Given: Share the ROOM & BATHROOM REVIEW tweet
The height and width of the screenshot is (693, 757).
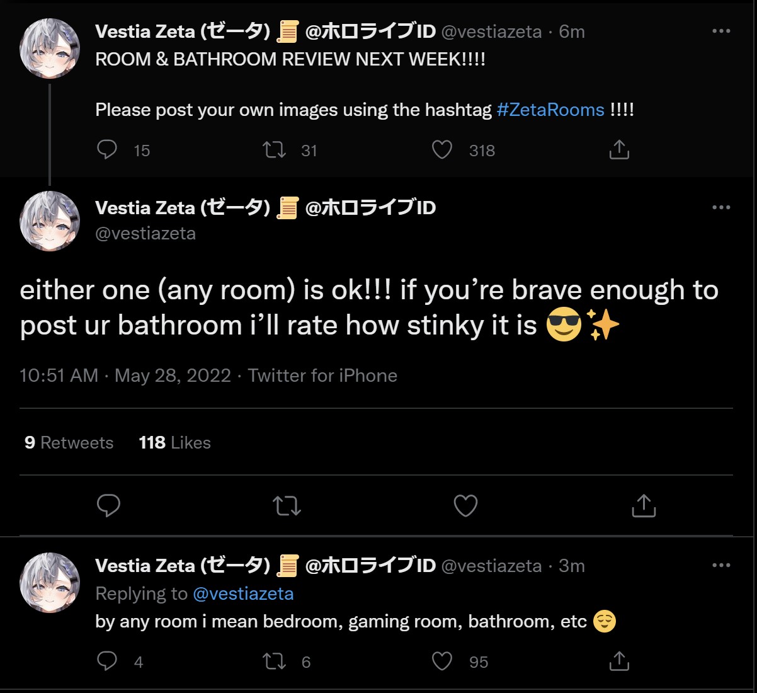Looking at the screenshot, I should (619, 150).
